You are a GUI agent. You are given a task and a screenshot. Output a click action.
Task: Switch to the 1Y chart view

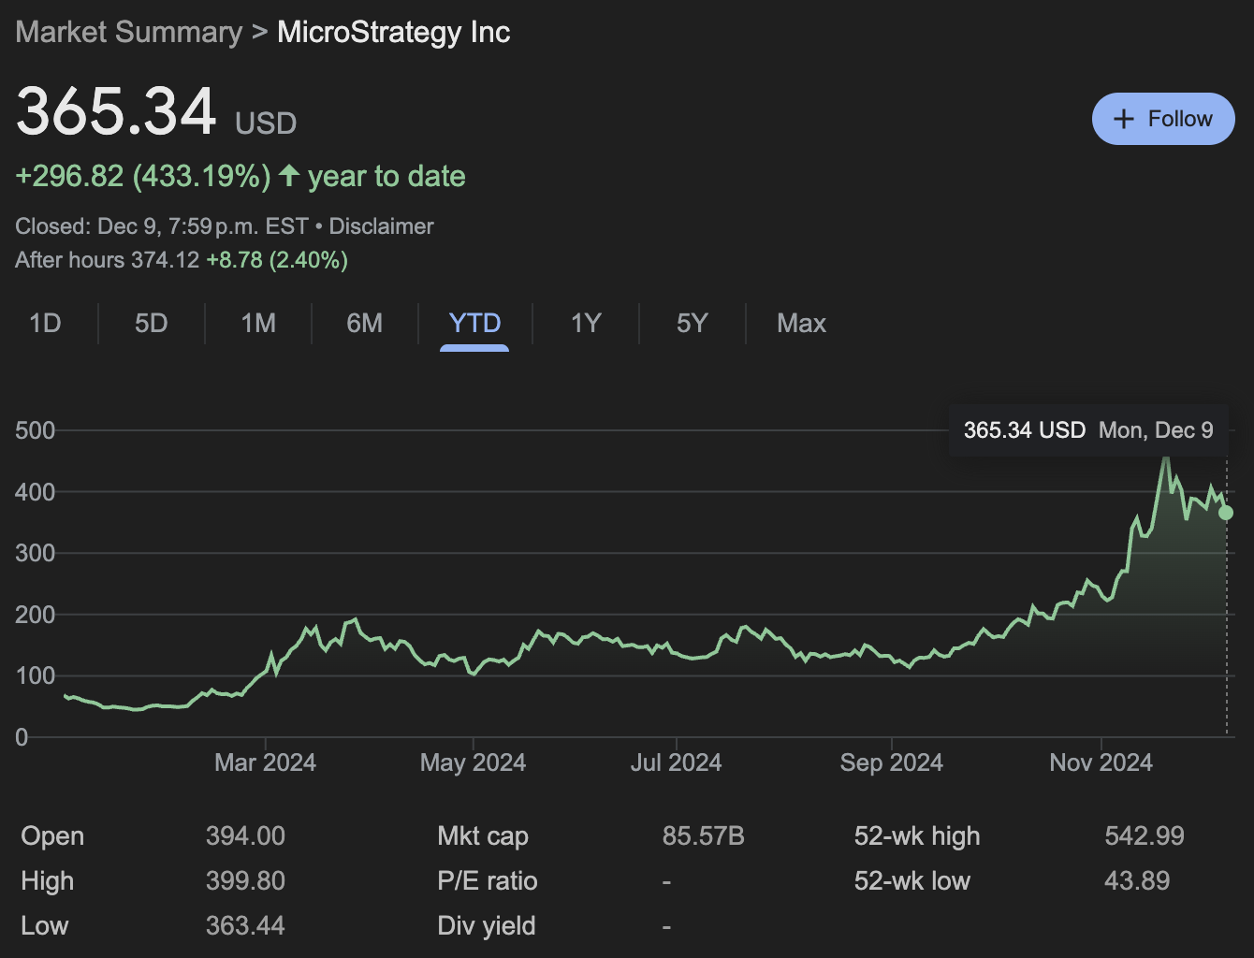coord(586,324)
